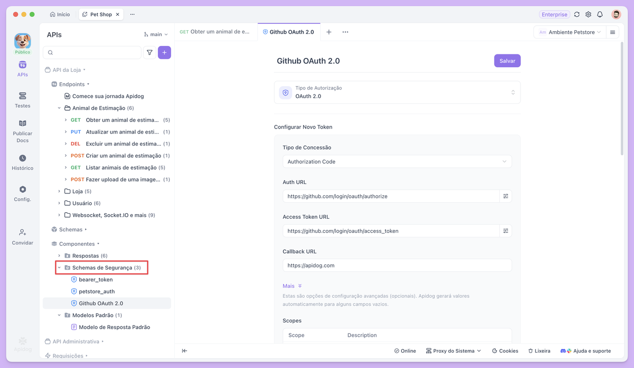
Task: Collapse the sidebar with the arrow icon
Action: [184, 351]
